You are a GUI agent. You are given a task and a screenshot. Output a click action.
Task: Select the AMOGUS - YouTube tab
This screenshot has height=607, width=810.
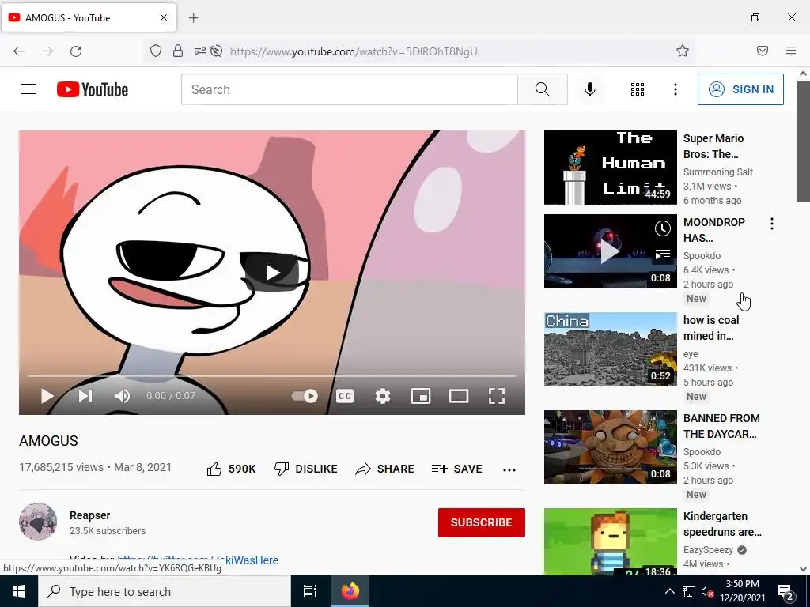89,17
